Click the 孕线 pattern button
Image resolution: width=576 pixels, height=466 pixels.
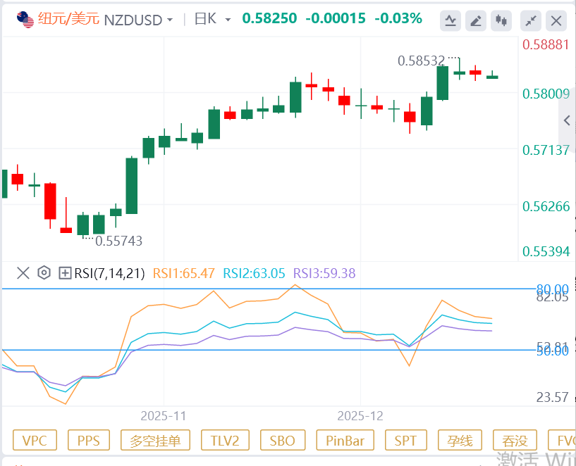point(460,441)
